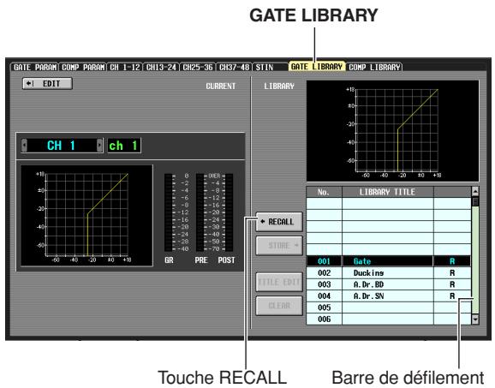Viewport: 495px width, 388px height.
Task: Click the CH 1 channel selector field
Action: tap(62, 146)
